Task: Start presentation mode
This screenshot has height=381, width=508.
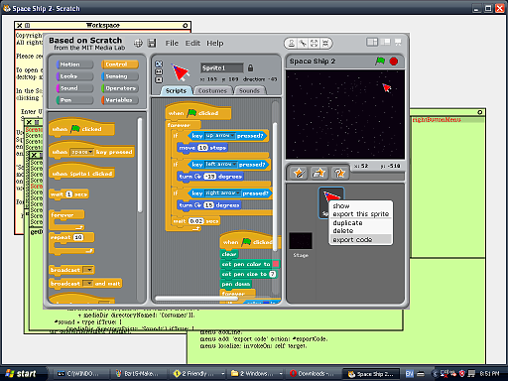Action: click(398, 42)
